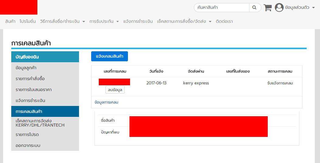Open รายการใบเสนอราคา in the sidebar
The width and height of the screenshot is (320, 163).
point(45,90)
